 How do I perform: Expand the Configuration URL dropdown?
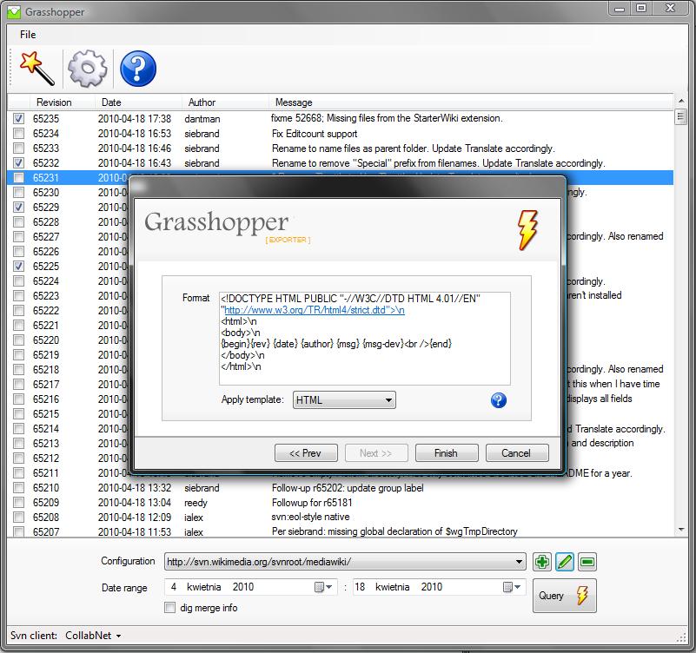[x=345, y=562]
